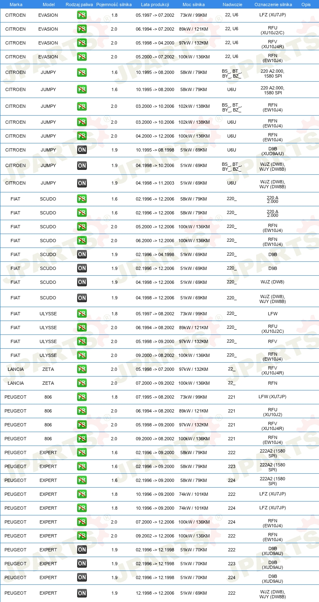Viewport: 319px width, 602px height.
Task: Click petrol icon in Peugeot 806 97kW row
Action: [82, 425]
